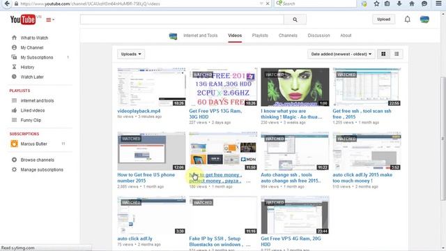This screenshot has width=446, height=251.
Task: Click the Upload button
Action: 383,20
